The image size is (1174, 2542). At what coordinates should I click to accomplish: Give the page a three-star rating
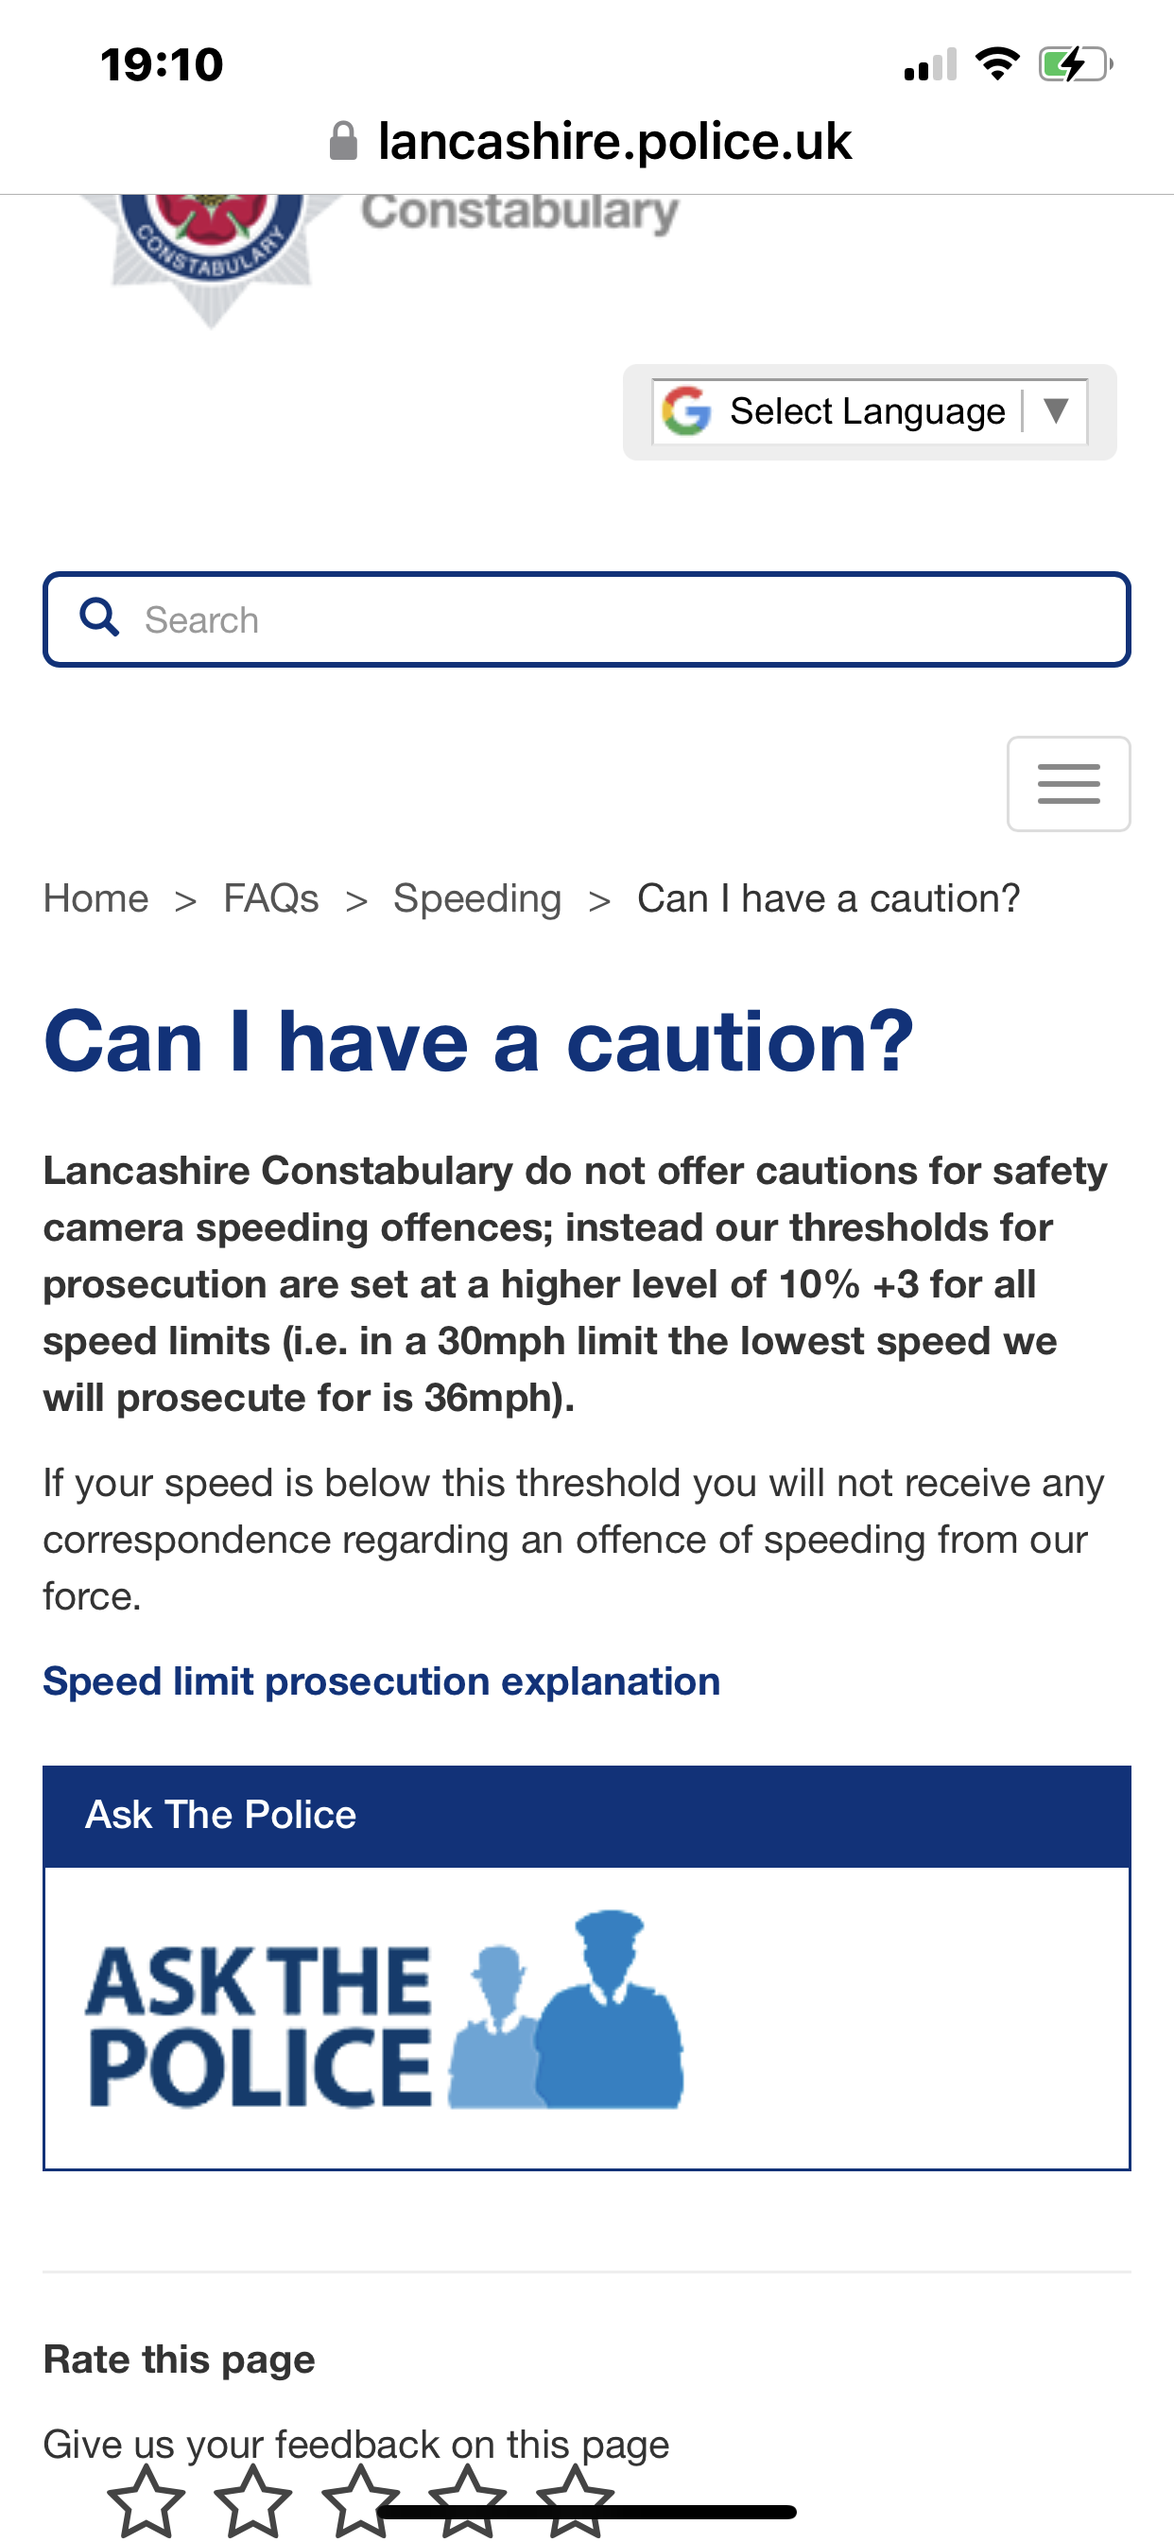[x=360, y=2501]
